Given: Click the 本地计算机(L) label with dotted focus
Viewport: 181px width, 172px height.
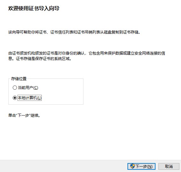Looking at the screenshot, I should (x=30, y=98).
